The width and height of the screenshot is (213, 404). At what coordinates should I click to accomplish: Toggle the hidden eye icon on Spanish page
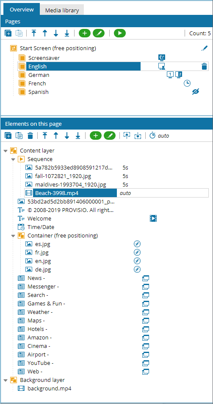coord(196,92)
